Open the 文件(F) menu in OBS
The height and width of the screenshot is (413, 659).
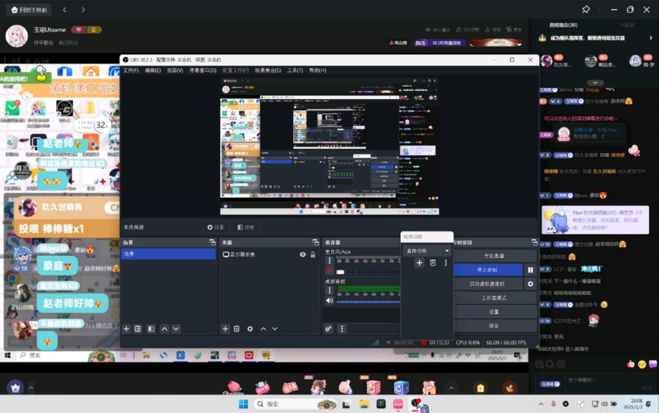[131, 70]
